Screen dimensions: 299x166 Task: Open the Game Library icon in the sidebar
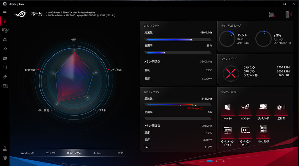[5, 58]
